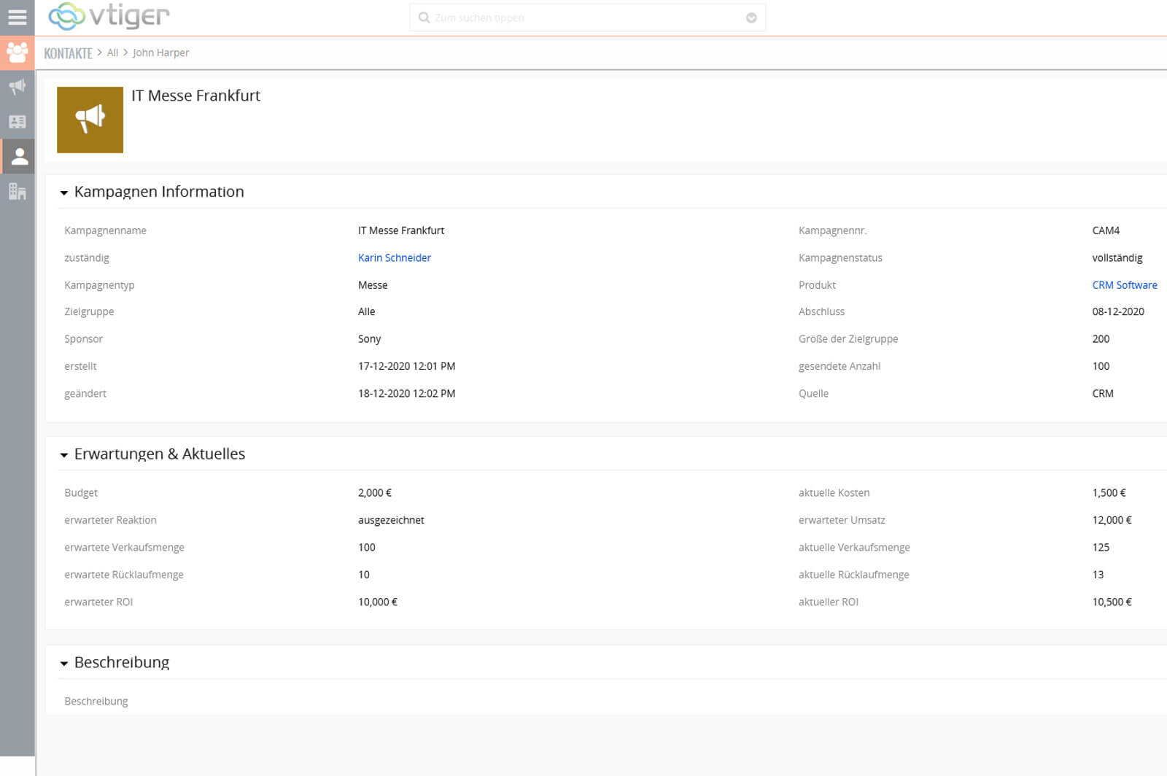The image size is (1167, 776).
Task: Select Quelle value CRM
Action: click(x=1102, y=393)
